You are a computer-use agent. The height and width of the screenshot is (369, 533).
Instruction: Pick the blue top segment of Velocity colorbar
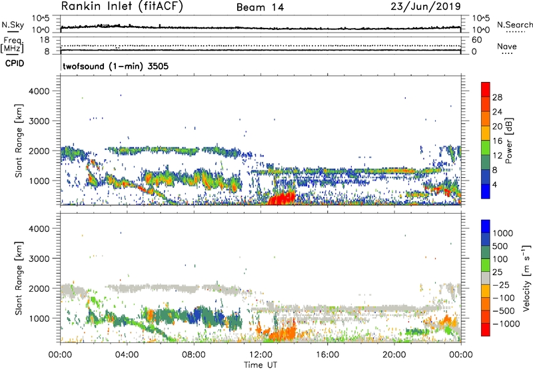tap(486, 226)
